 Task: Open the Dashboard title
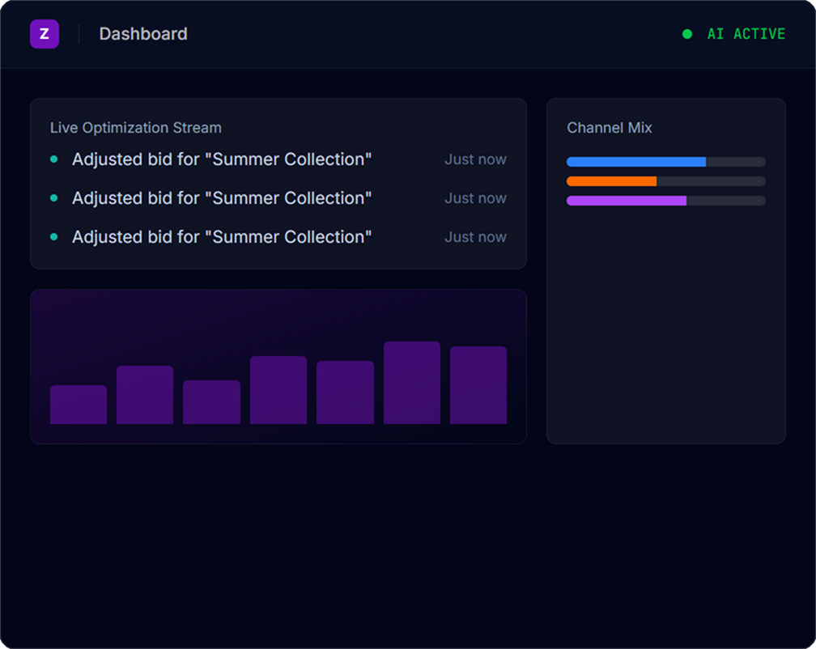(143, 34)
